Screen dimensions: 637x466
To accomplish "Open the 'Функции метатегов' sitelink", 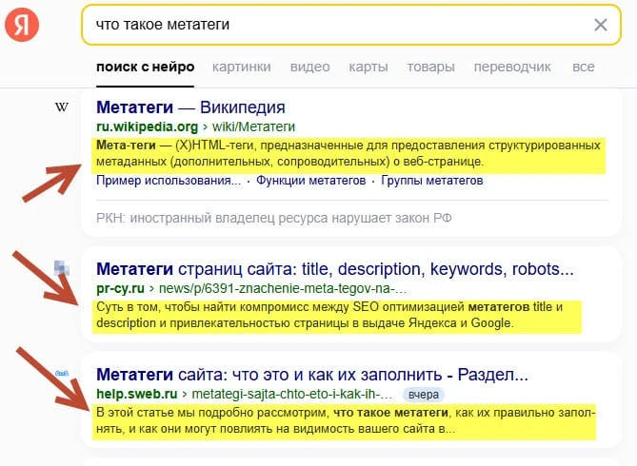I will click(310, 181).
